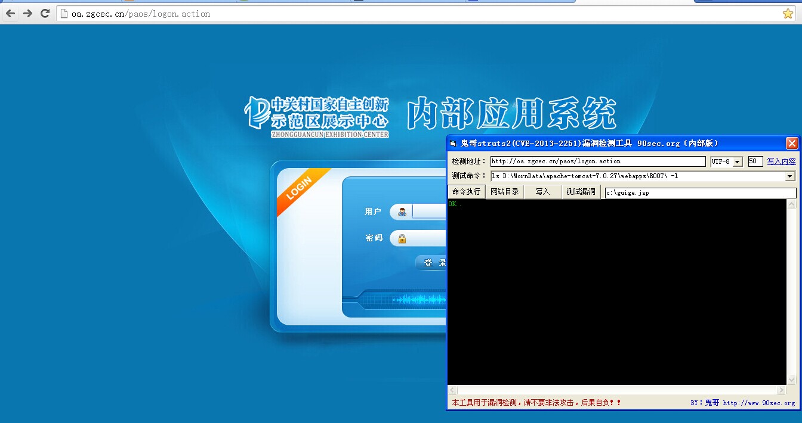
Task: Go back in the browser
Action: point(10,13)
